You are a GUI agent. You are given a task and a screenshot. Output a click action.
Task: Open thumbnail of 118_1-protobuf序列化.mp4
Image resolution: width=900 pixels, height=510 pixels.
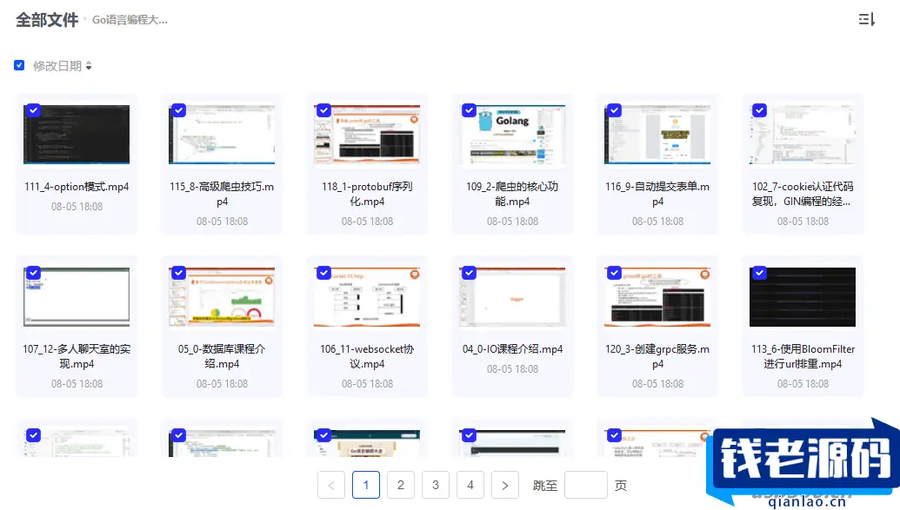tap(367, 135)
